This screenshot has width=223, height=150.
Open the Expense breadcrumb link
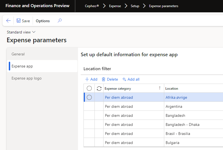115,6
